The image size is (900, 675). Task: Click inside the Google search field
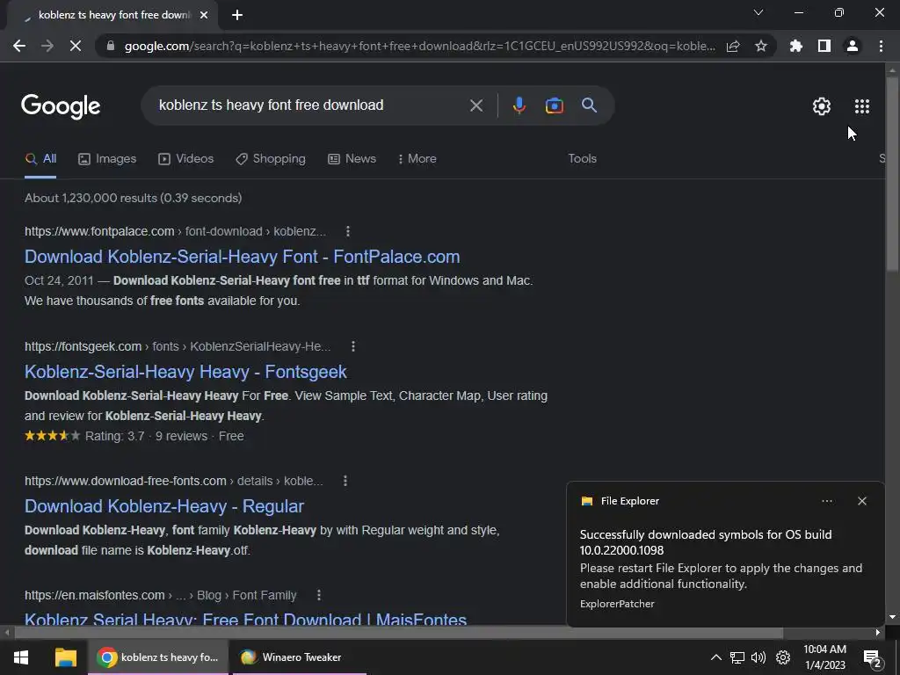click(310, 105)
